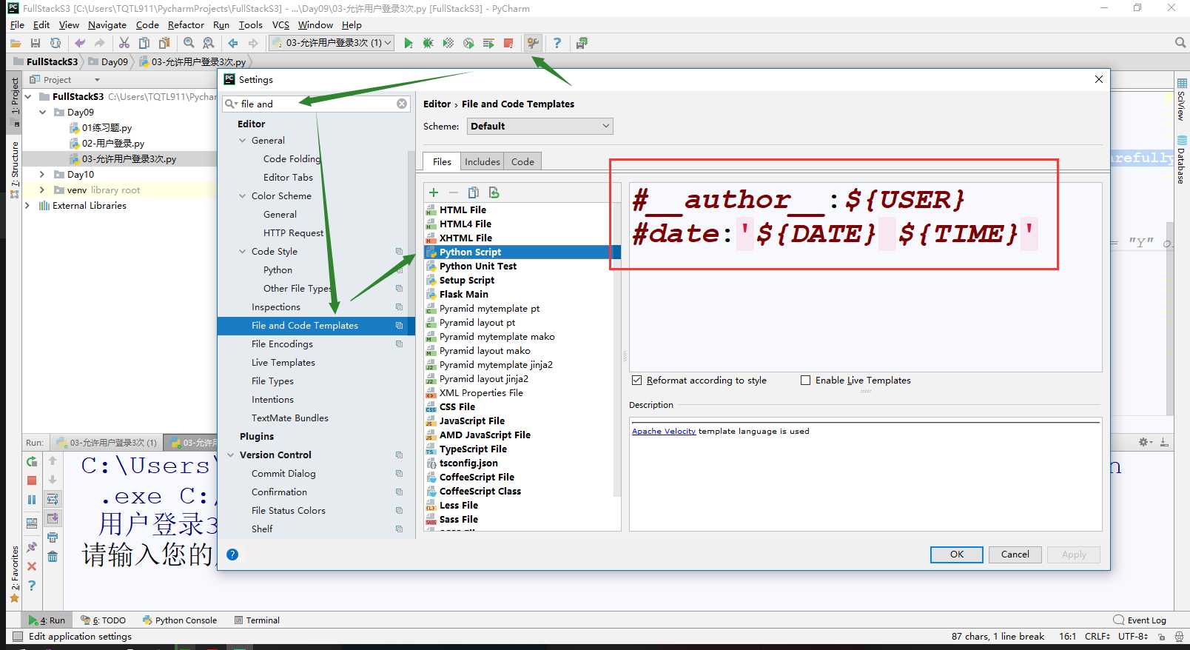Image resolution: width=1190 pixels, height=650 pixels.
Task: Open the Apache Velocity link
Action: pos(664,432)
